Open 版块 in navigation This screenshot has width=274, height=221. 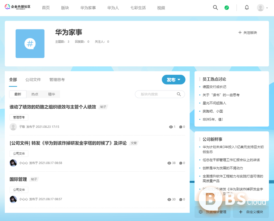65,8
